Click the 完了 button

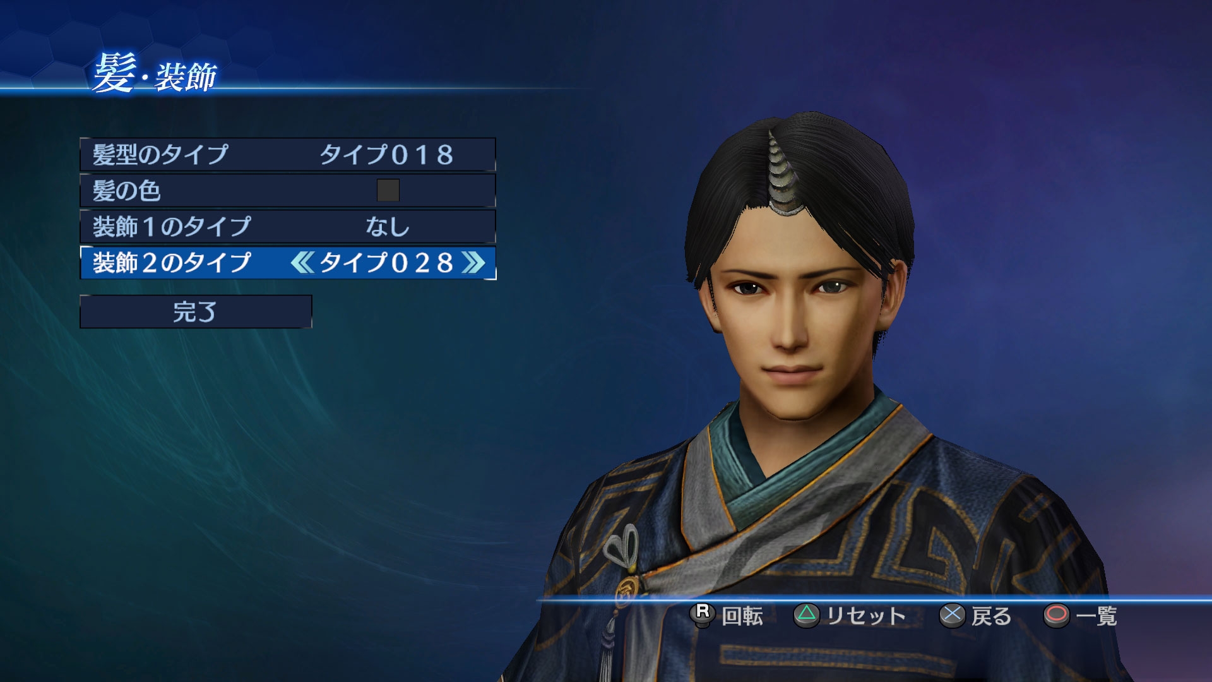click(x=196, y=311)
